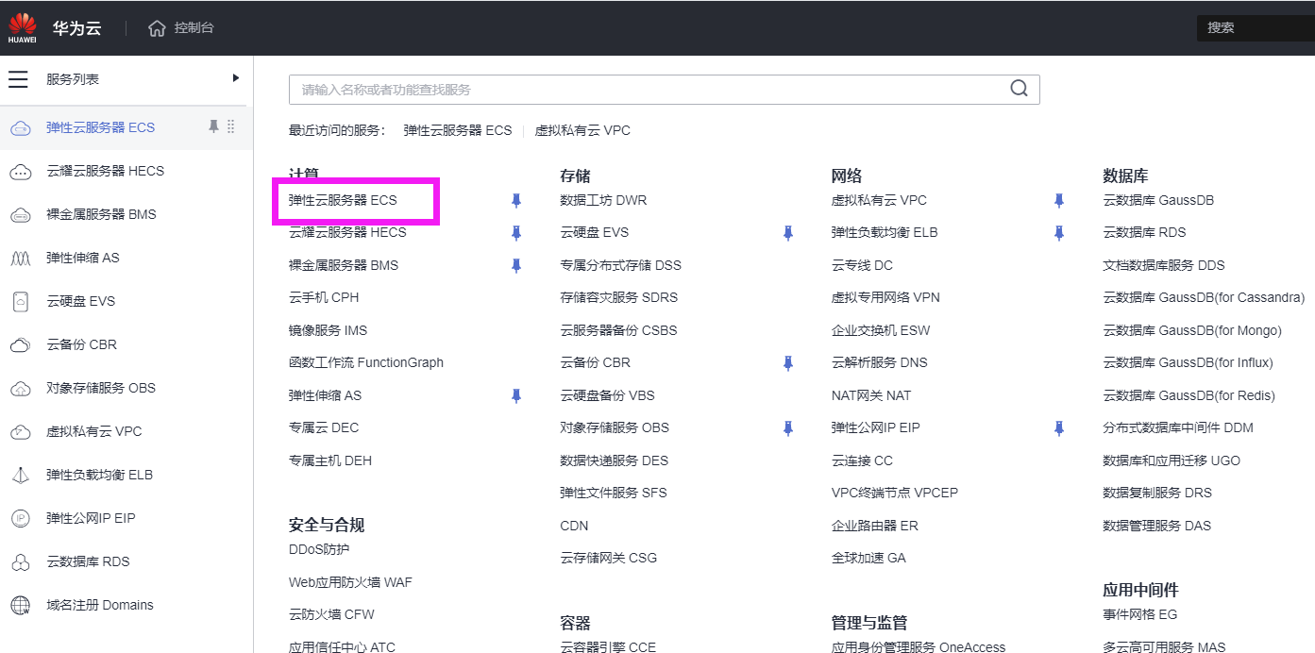This screenshot has width=1315, height=653.
Task: Open 函数工作流 FunctionGraph service
Action: point(366,362)
